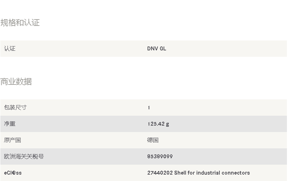Click the 27440202 Shell for industrial connectors text

[198, 173]
